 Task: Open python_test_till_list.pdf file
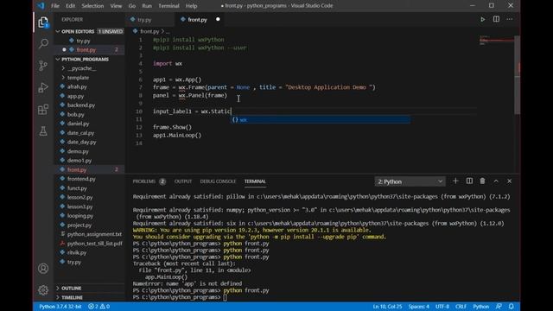click(94, 244)
